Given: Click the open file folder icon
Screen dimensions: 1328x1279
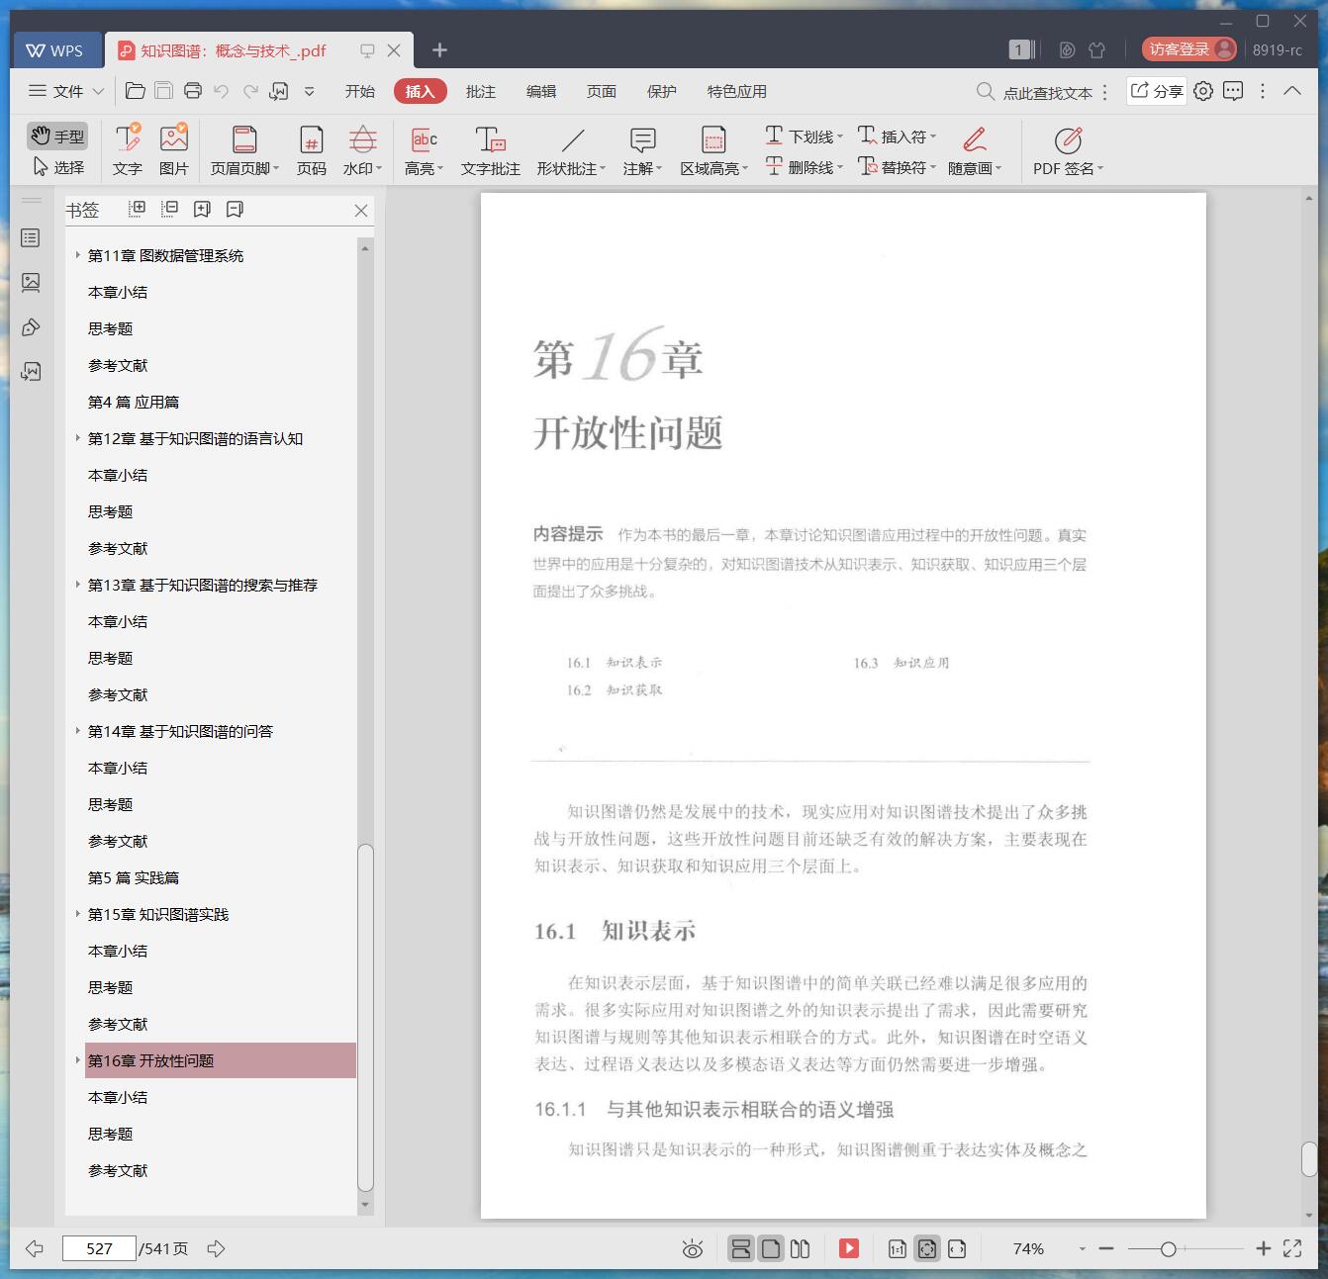Looking at the screenshot, I should click(x=136, y=91).
